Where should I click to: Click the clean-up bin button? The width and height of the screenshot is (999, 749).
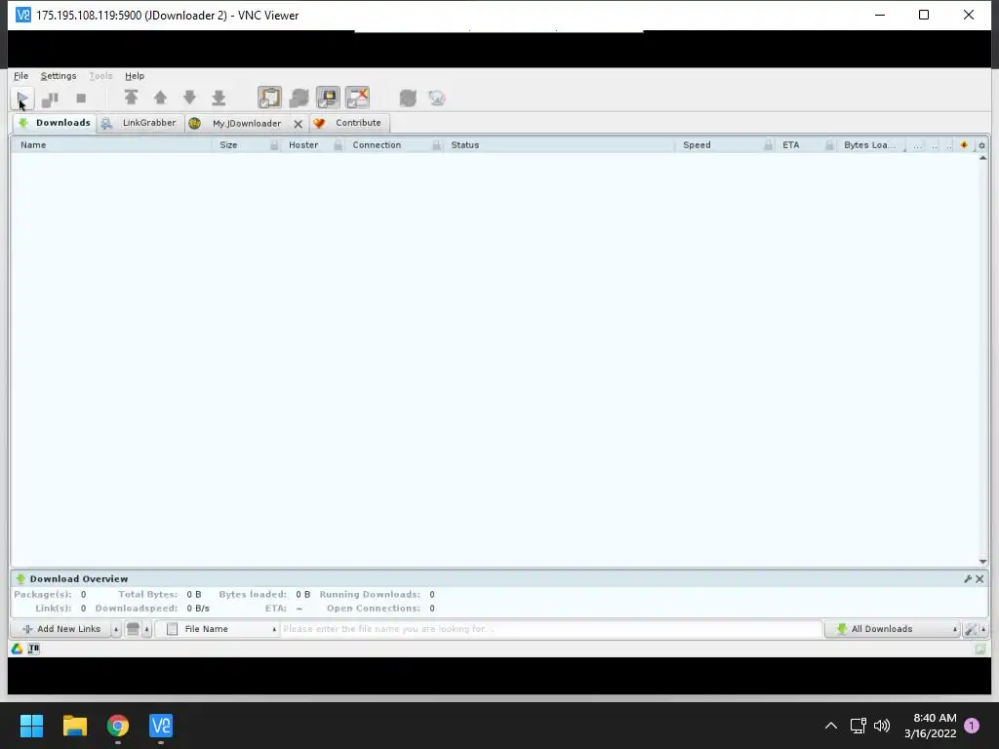coord(133,629)
